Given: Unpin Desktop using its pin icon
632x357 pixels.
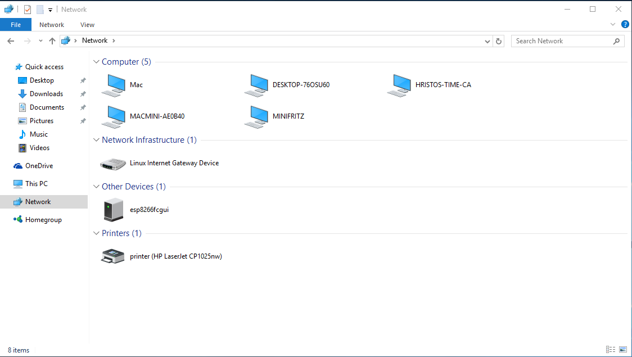Looking at the screenshot, I should pyautogui.click(x=83, y=80).
